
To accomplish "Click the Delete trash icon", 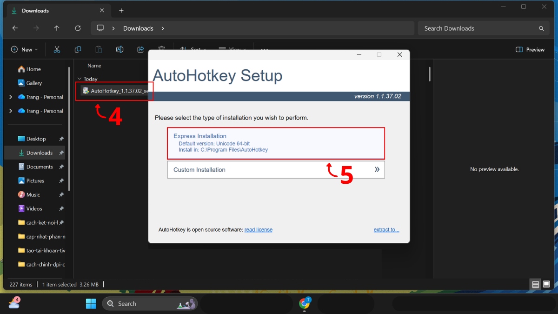I will 161,49.
